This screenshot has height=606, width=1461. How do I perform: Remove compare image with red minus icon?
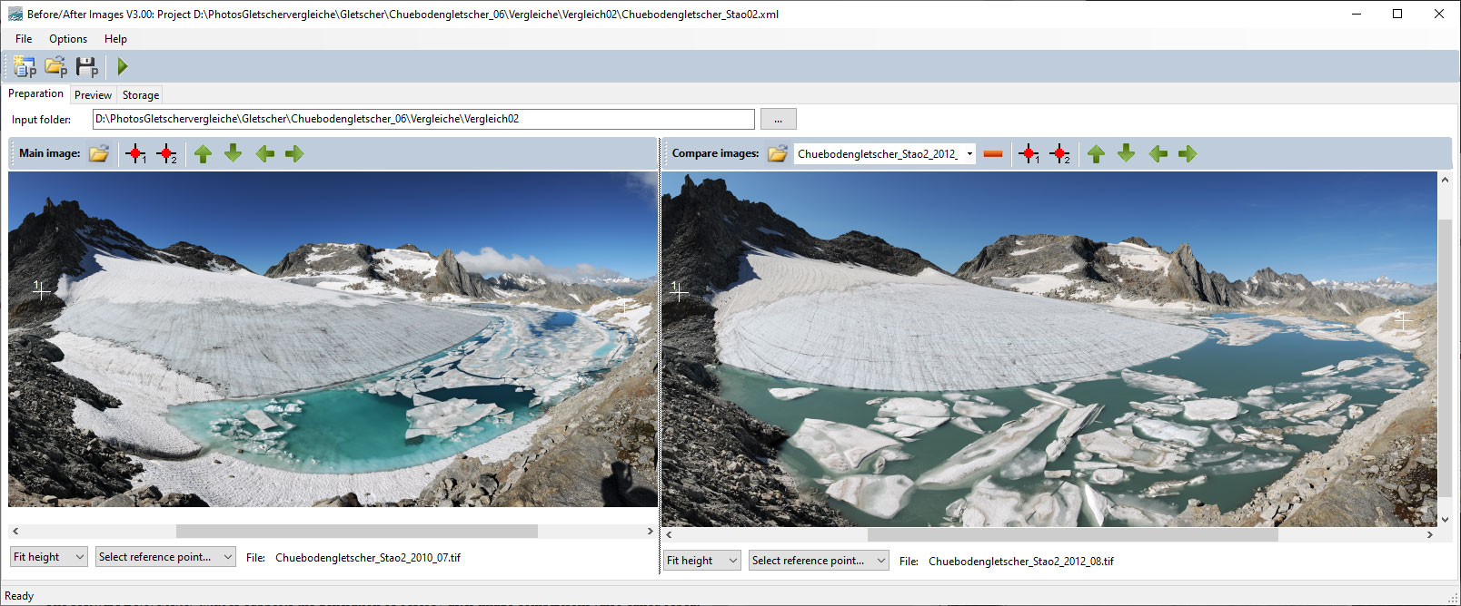tap(993, 153)
